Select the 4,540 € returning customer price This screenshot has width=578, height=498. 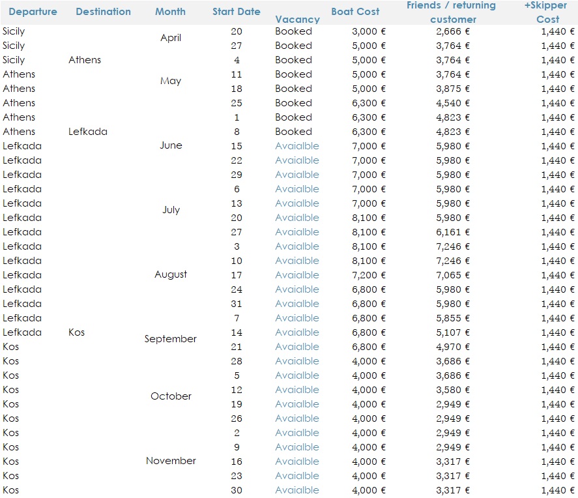tap(453, 103)
